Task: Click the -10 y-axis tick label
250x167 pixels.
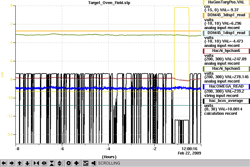Action: coord(10,98)
